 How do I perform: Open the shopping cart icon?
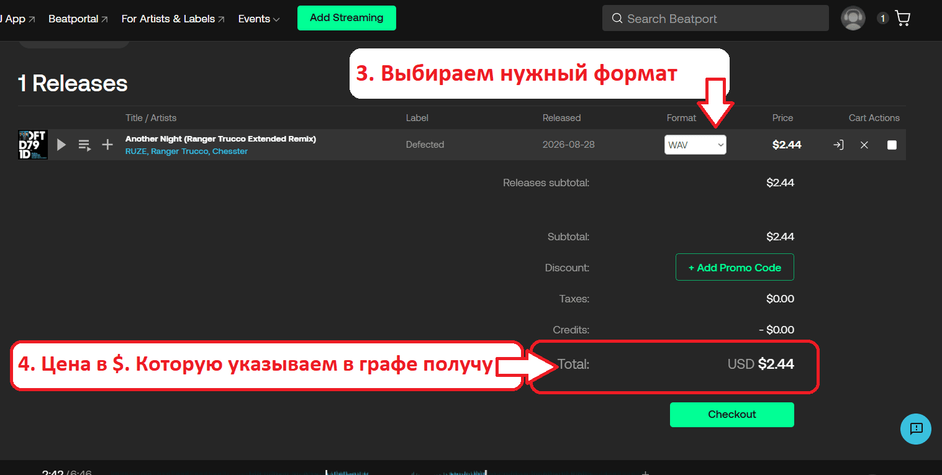pos(902,18)
